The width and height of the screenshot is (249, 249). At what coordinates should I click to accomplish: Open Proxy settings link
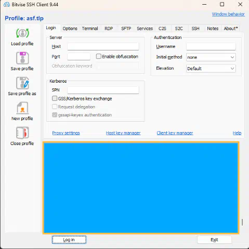[66, 133]
